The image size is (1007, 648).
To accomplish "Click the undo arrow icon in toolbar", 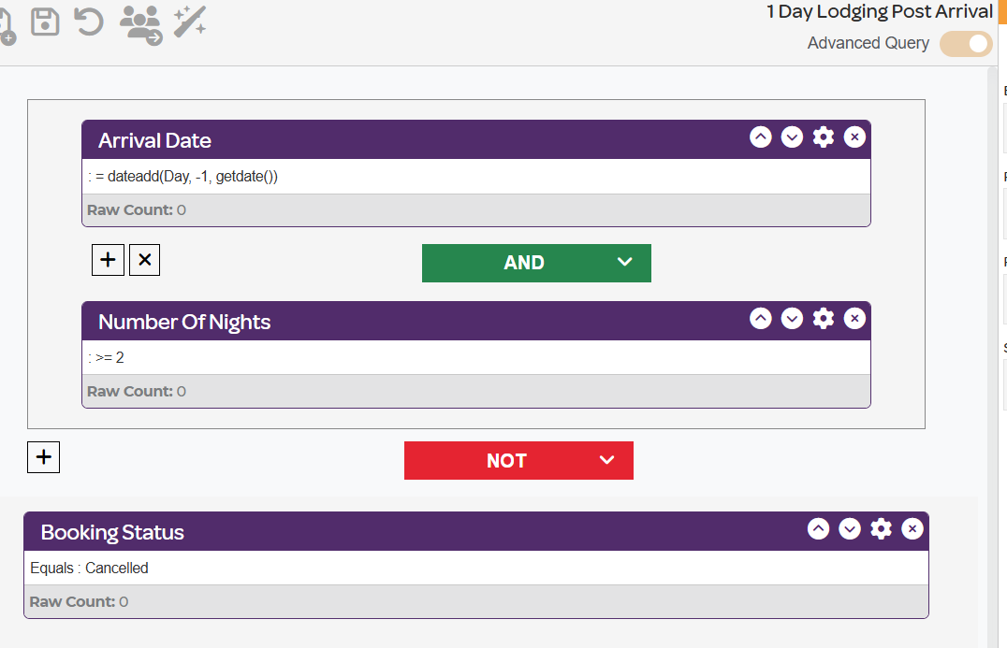I will [x=89, y=22].
